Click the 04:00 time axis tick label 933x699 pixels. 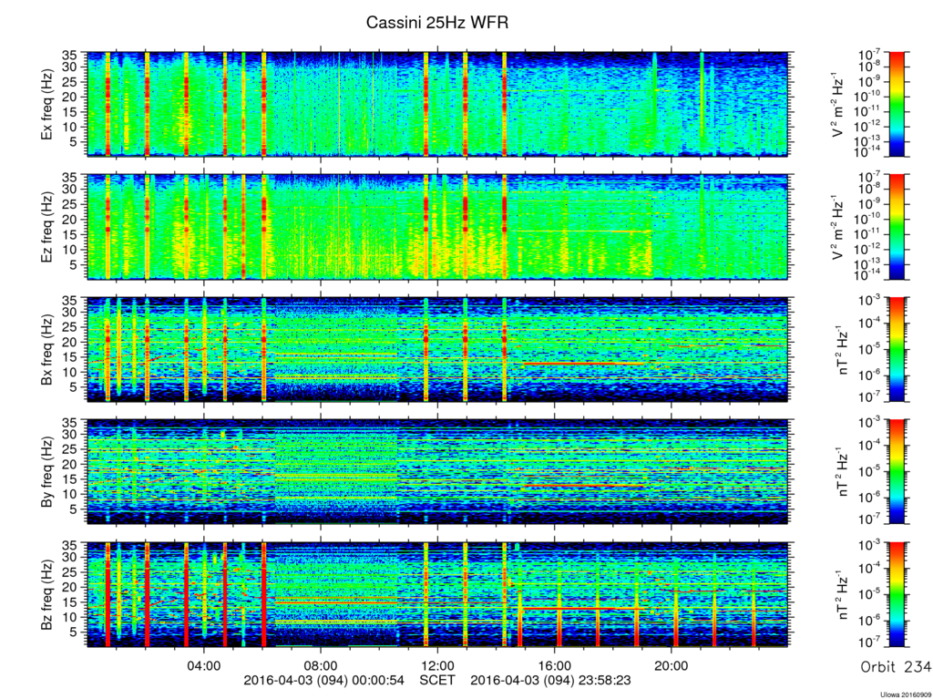tap(204, 665)
